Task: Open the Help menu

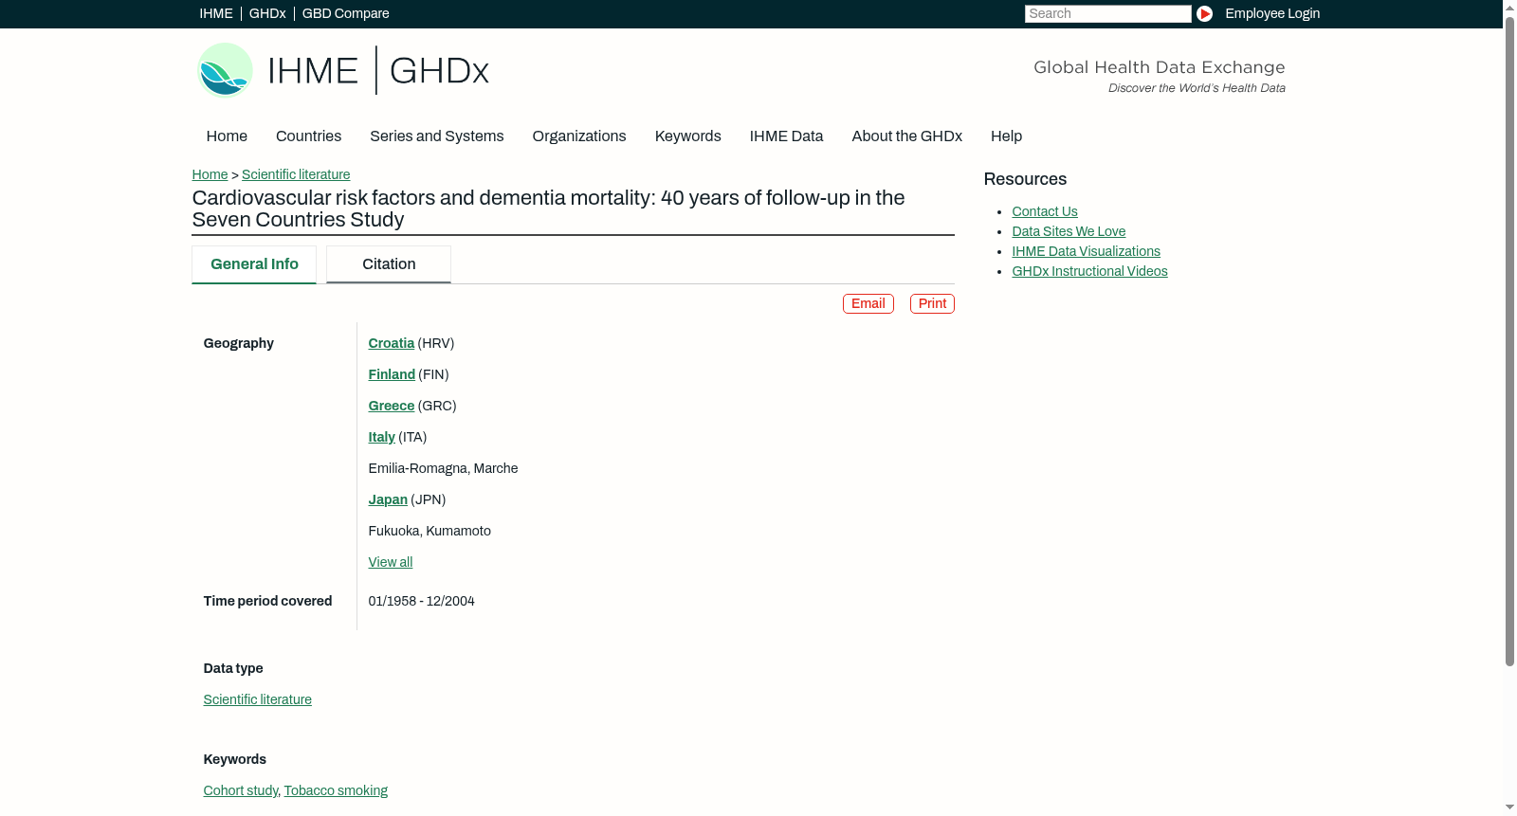Action: [1007, 136]
